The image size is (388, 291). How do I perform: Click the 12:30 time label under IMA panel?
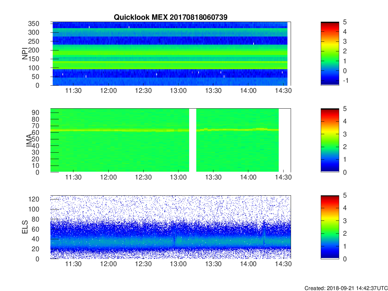(x=143, y=178)
